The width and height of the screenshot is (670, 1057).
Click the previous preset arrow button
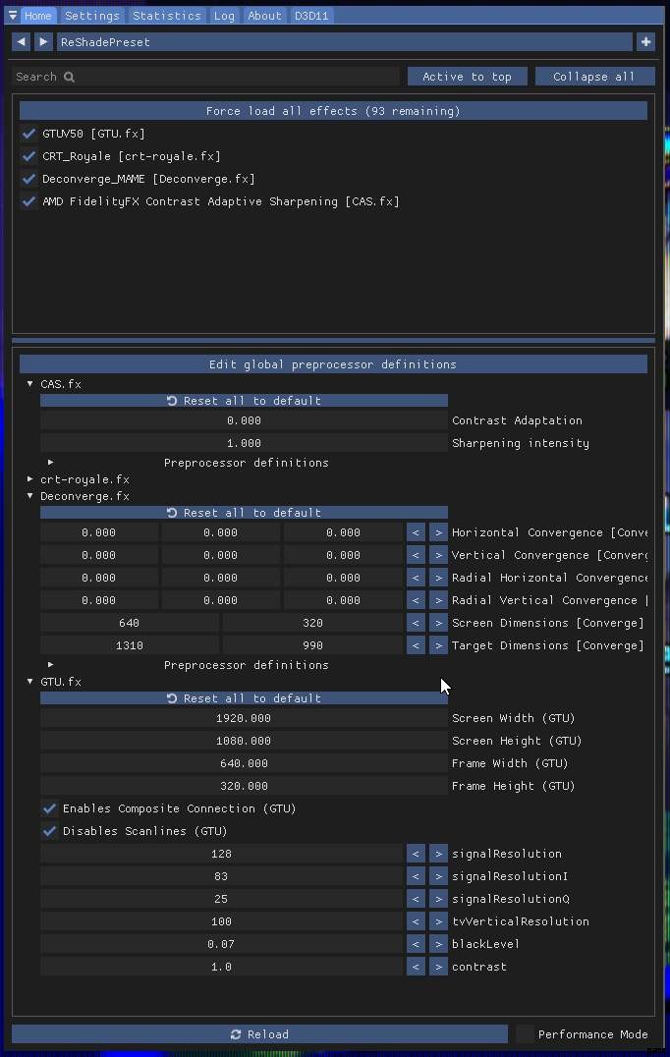coord(21,42)
